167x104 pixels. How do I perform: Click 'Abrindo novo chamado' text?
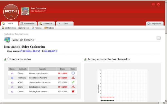pyautogui.click(x=38, y=73)
